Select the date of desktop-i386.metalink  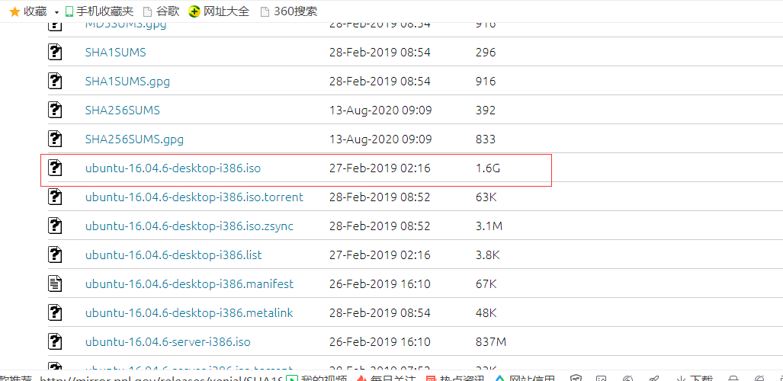380,313
